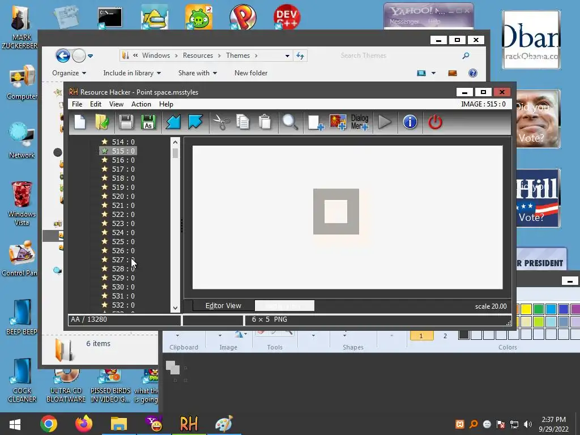
Task: Add an image resource icon
Action: pos(338,122)
